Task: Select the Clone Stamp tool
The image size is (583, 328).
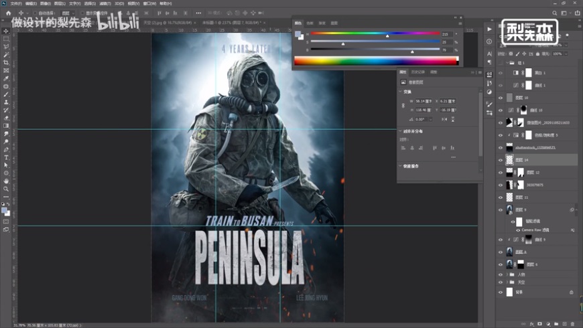Action: pyautogui.click(x=6, y=102)
